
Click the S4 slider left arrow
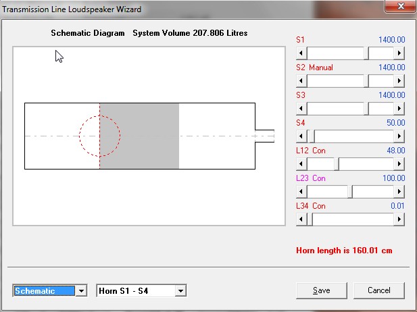(x=301, y=136)
